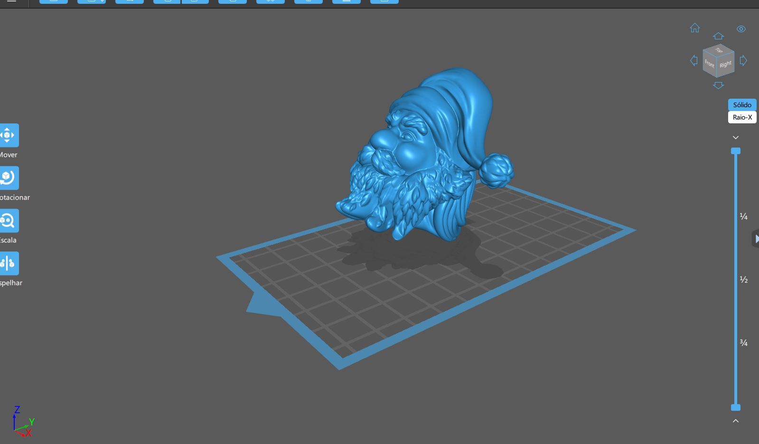Image resolution: width=759 pixels, height=444 pixels.
Task: Click the Top face of the view cube
Action: [x=719, y=50]
